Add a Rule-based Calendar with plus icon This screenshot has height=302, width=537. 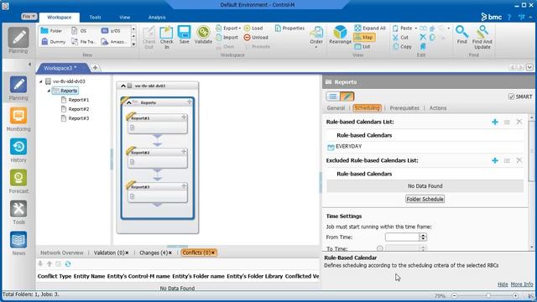click(495, 122)
